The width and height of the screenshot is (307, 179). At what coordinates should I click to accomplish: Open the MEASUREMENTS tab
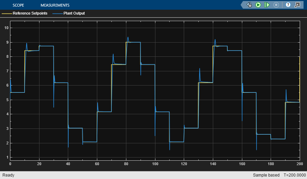[55, 5]
